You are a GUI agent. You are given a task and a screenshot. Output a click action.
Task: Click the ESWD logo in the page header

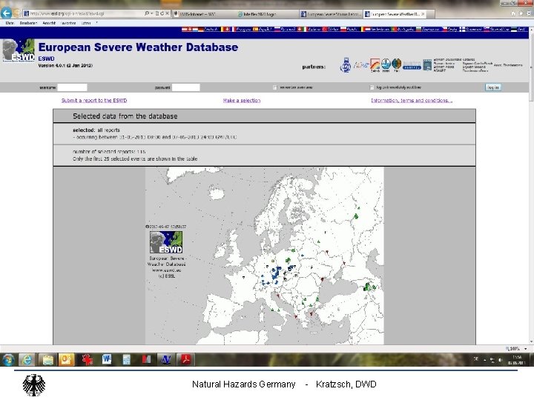pos(19,50)
